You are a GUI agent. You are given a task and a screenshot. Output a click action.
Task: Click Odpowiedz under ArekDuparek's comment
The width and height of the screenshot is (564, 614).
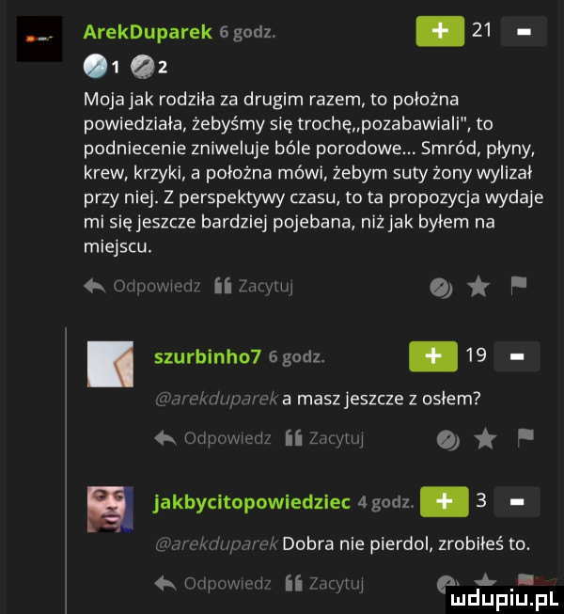(143, 287)
